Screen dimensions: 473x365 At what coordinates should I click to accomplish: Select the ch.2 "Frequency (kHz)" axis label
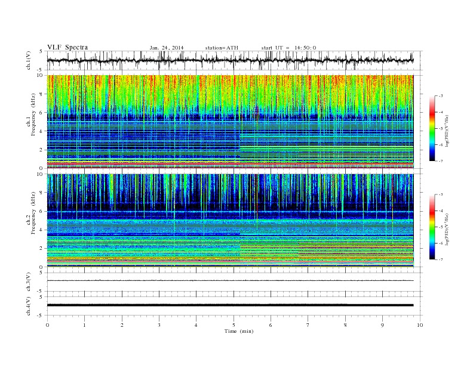pyautogui.click(x=33, y=212)
